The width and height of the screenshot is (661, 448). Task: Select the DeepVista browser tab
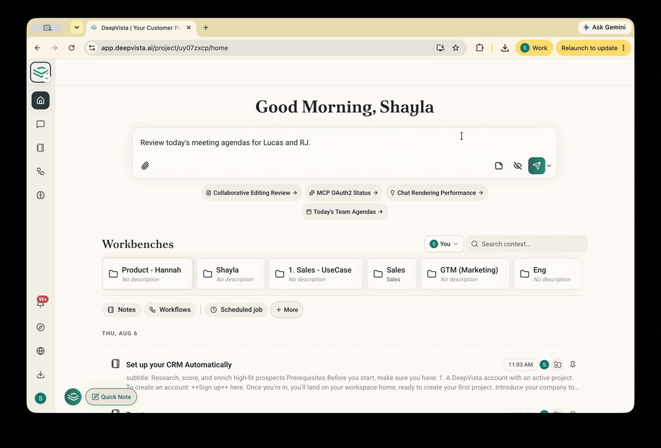pyautogui.click(x=141, y=28)
